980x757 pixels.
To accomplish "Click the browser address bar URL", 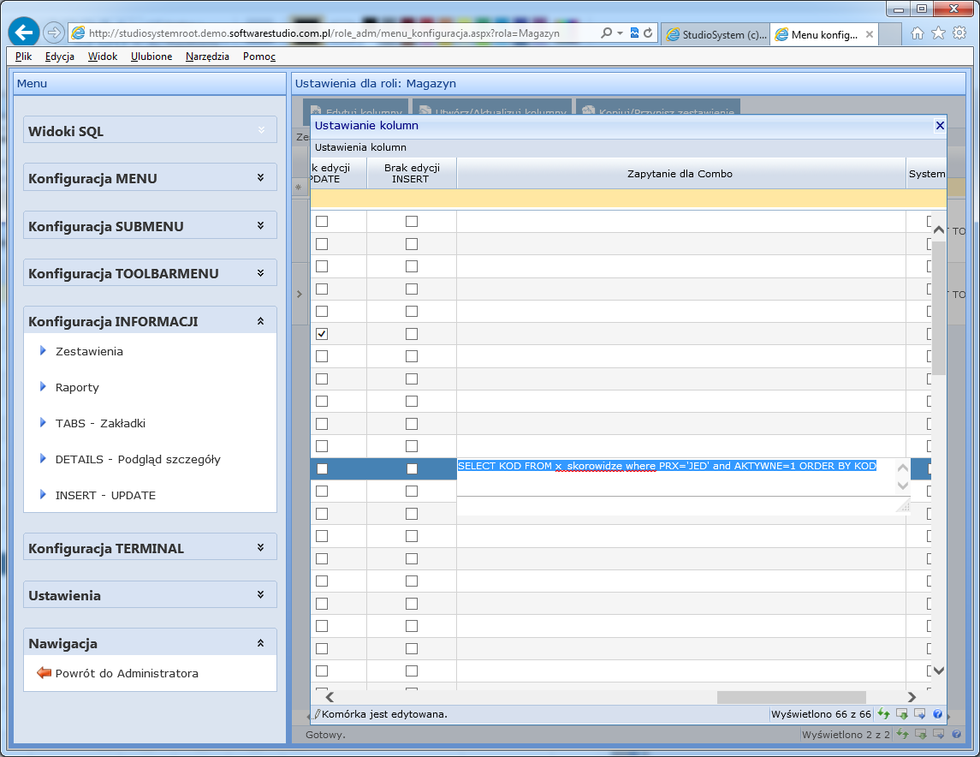I will (x=324, y=33).
